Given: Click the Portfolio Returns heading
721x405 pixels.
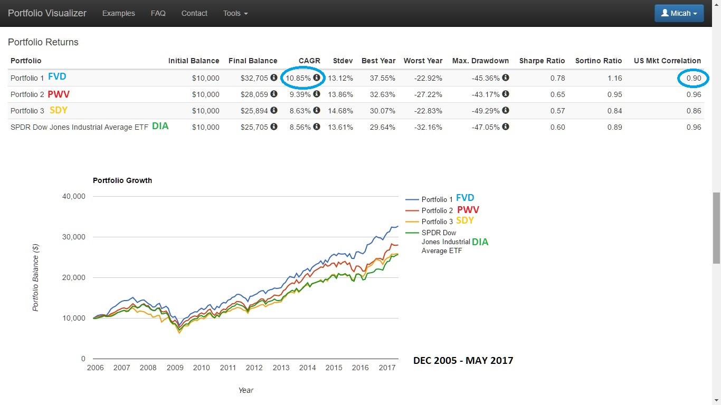Looking at the screenshot, I should click(x=43, y=42).
